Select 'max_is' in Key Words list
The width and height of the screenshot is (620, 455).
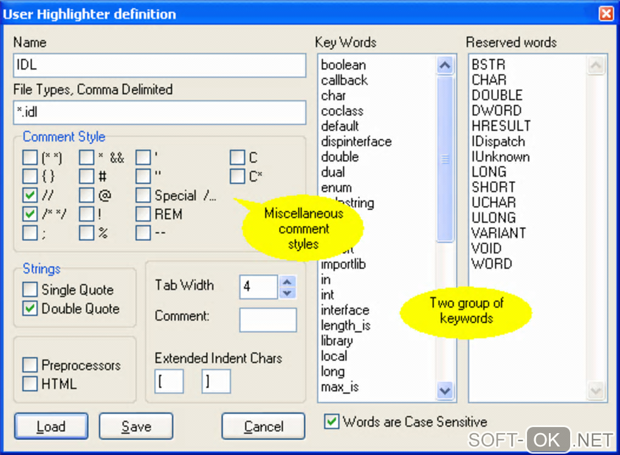(340, 387)
